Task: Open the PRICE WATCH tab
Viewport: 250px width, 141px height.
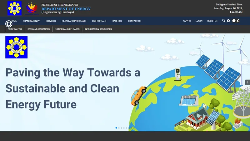Action: pos(14,29)
